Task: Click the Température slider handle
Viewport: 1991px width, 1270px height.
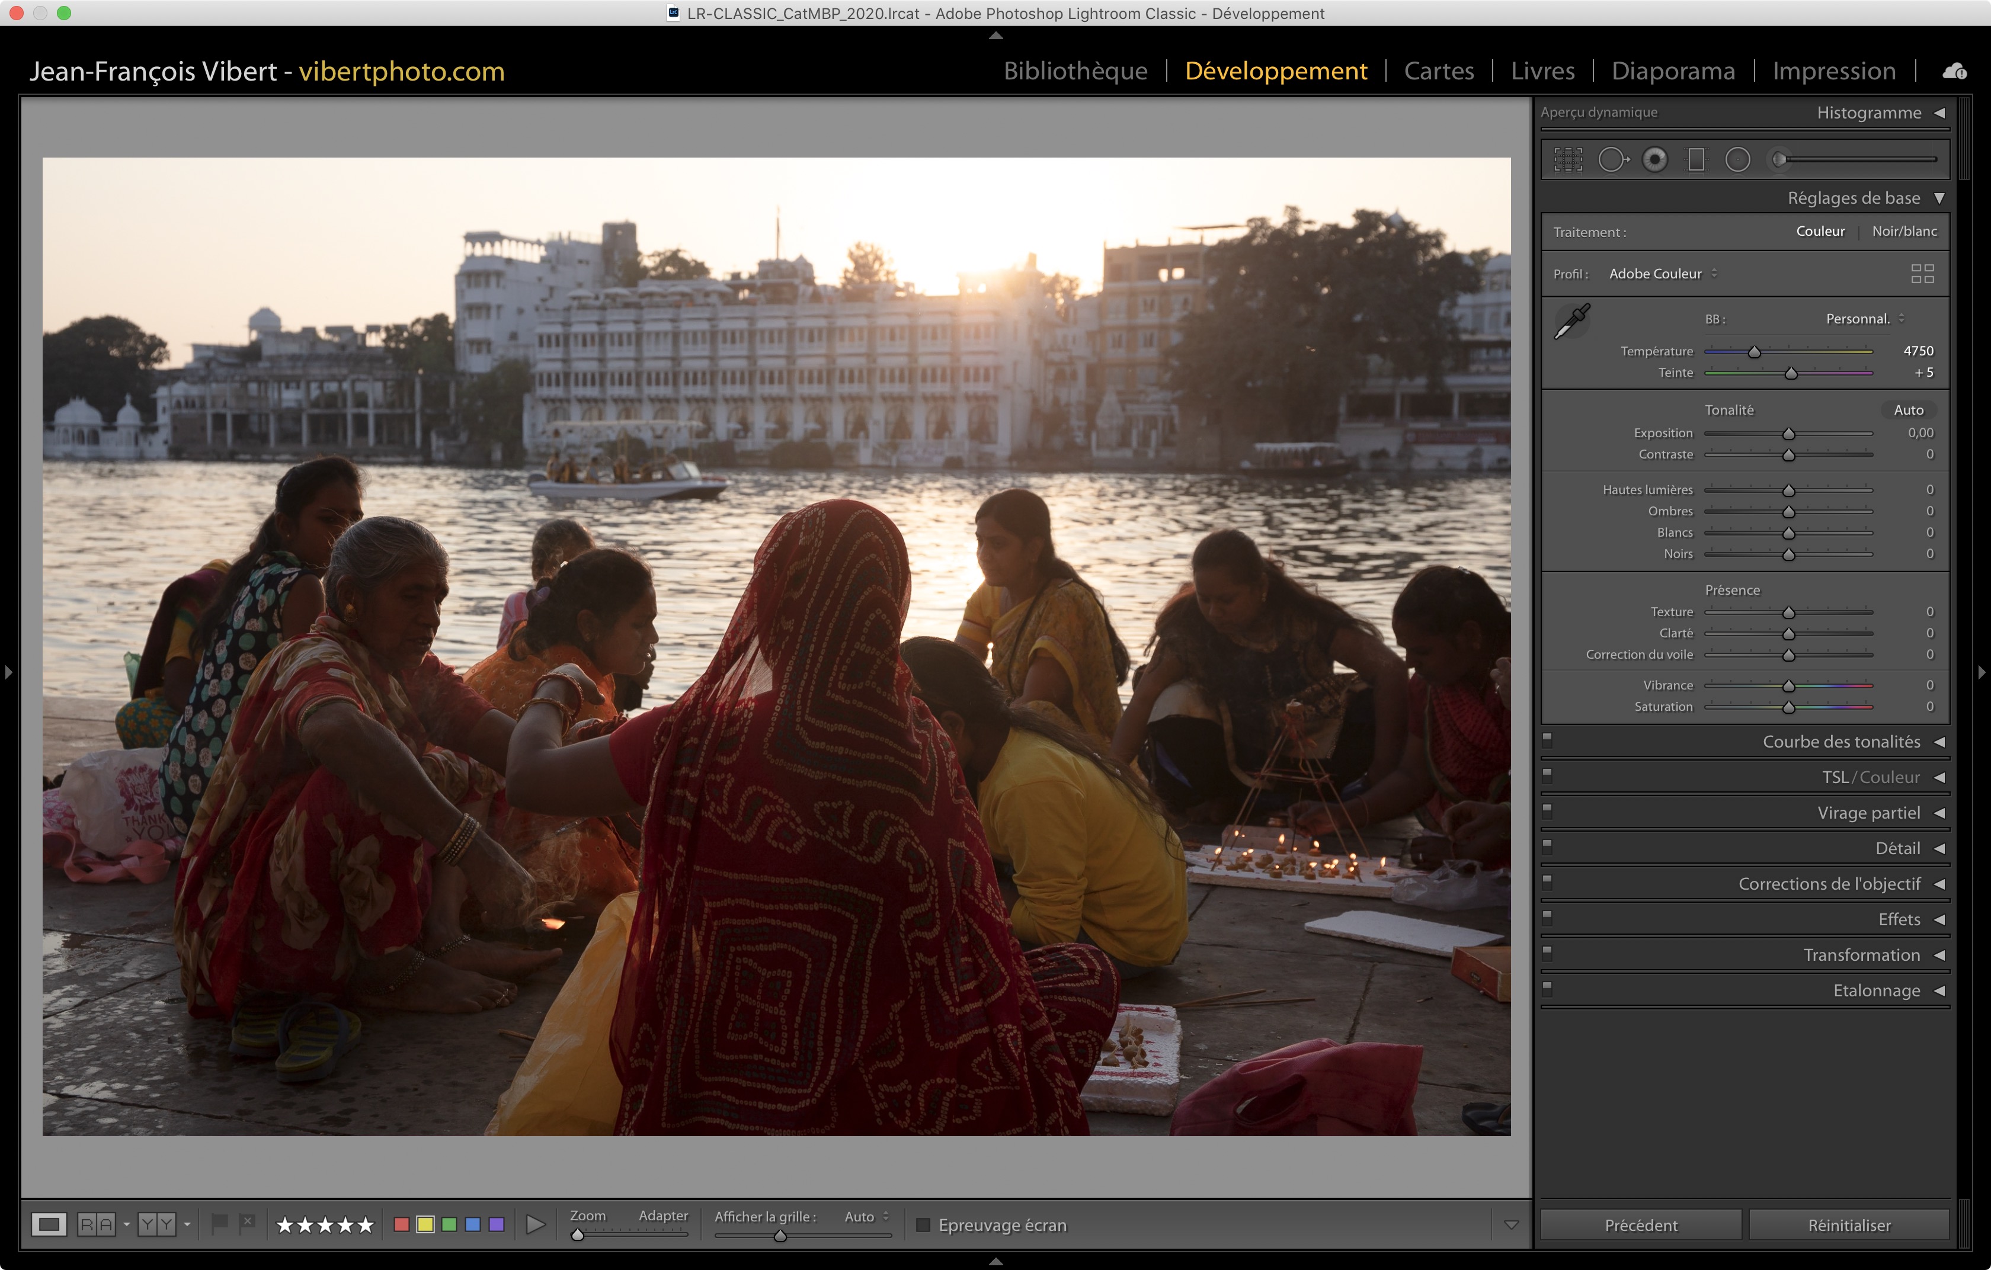Action: (1754, 352)
